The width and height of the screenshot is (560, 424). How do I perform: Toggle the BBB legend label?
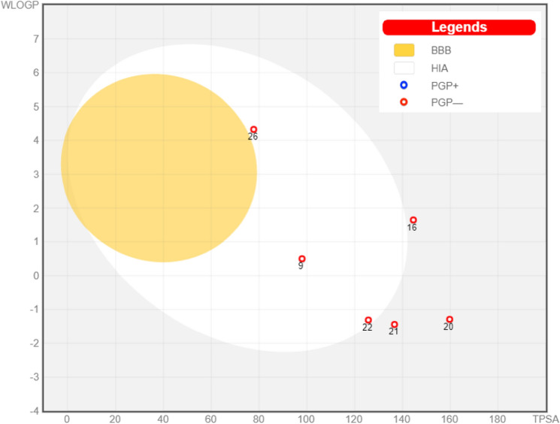pos(440,50)
